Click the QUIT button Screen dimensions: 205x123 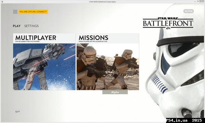coord(17,111)
